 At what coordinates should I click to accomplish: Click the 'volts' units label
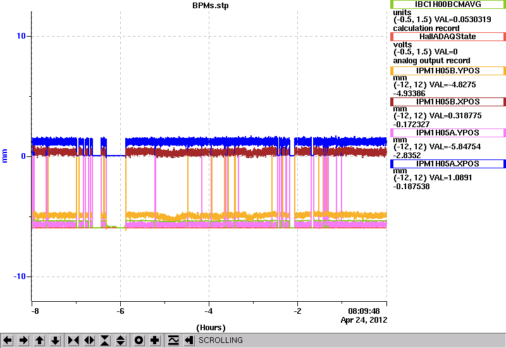(x=402, y=44)
